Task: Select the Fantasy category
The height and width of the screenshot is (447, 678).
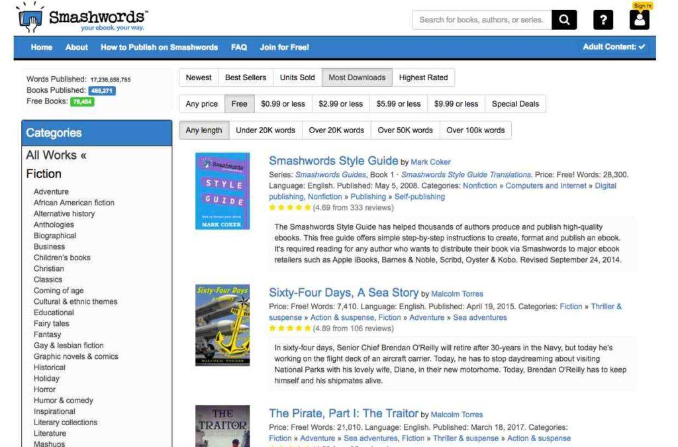Action: tap(48, 334)
